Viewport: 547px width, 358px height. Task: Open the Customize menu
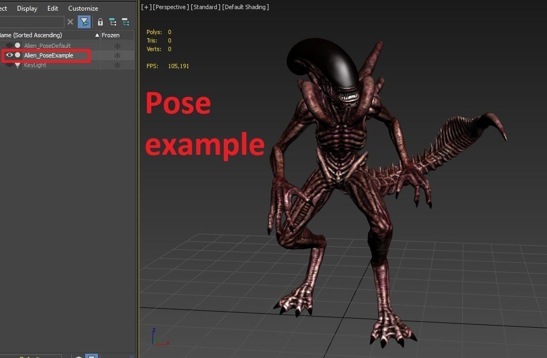83,9
